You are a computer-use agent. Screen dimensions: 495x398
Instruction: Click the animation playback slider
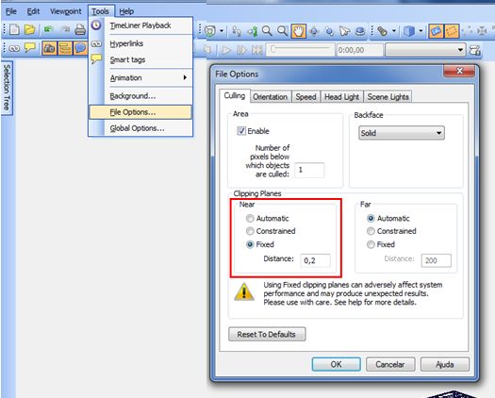[x=300, y=50]
